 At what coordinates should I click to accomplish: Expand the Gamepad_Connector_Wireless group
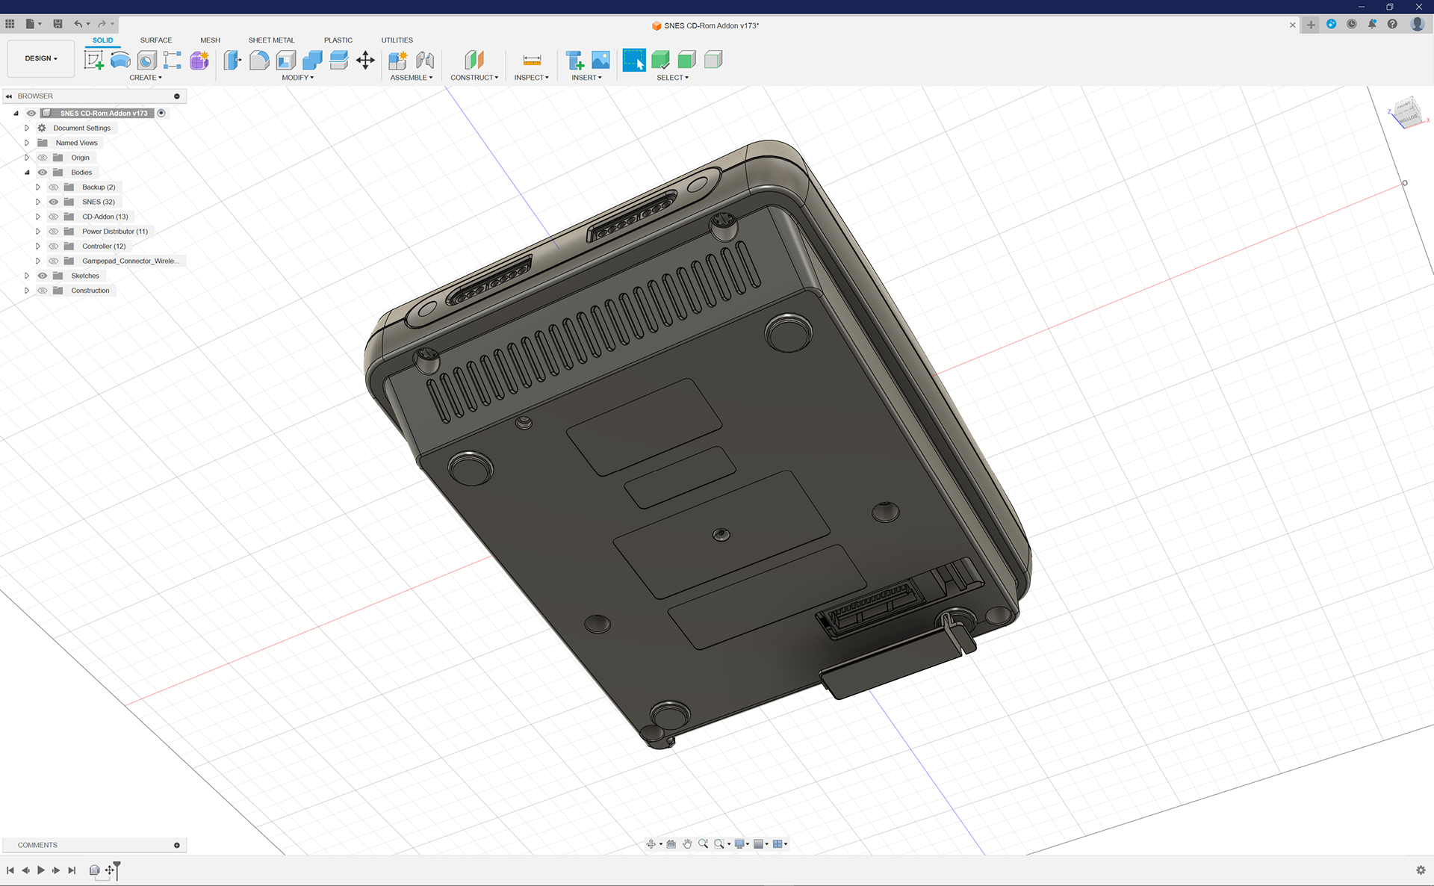pyautogui.click(x=38, y=261)
